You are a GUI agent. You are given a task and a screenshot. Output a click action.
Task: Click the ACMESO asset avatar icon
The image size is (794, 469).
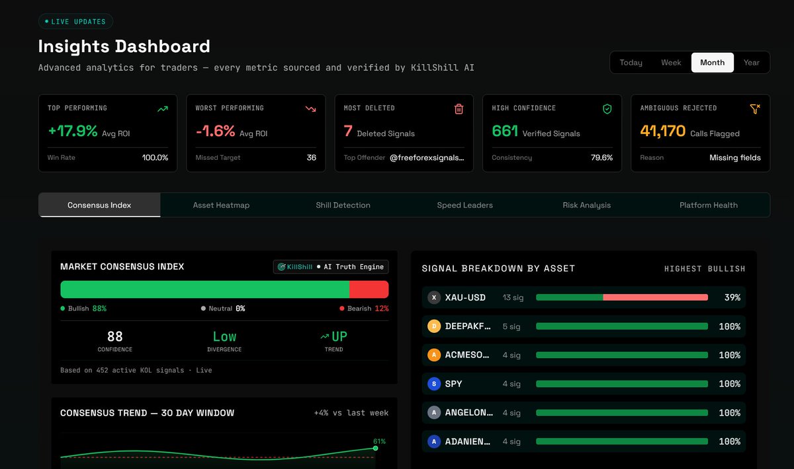tap(434, 355)
